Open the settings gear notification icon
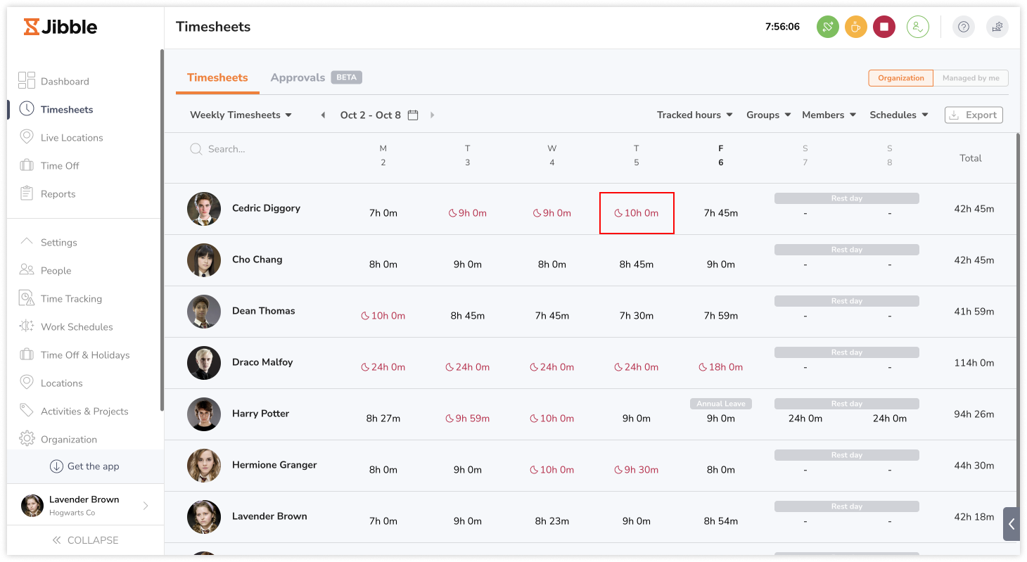The width and height of the screenshot is (1027, 562). pyautogui.click(x=997, y=27)
